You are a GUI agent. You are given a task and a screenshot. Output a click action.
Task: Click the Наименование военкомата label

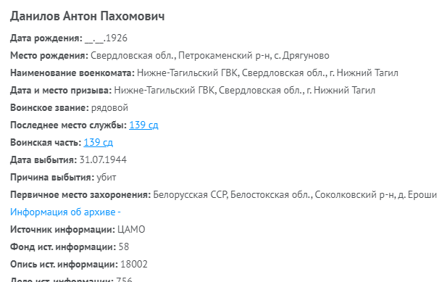(x=72, y=73)
